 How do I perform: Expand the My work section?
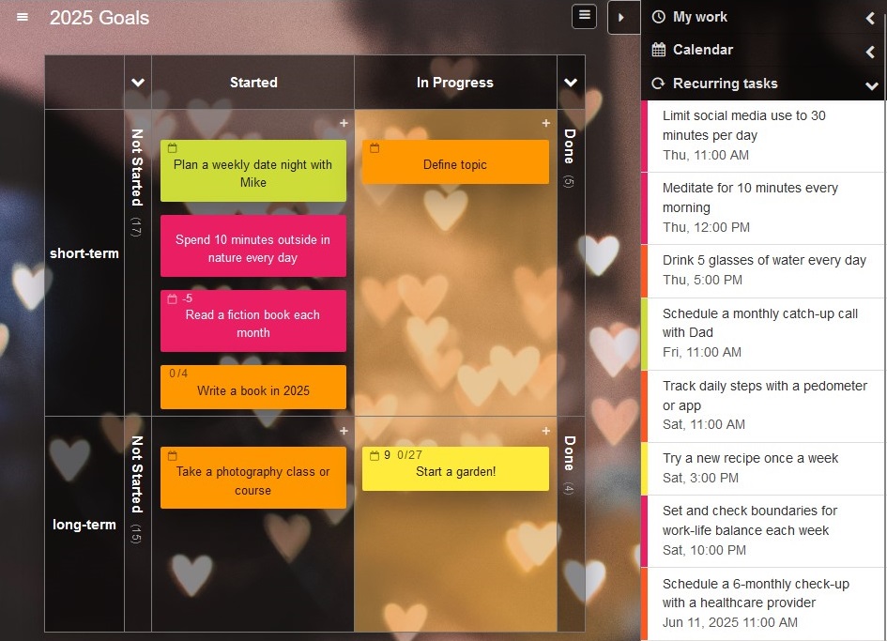868,16
